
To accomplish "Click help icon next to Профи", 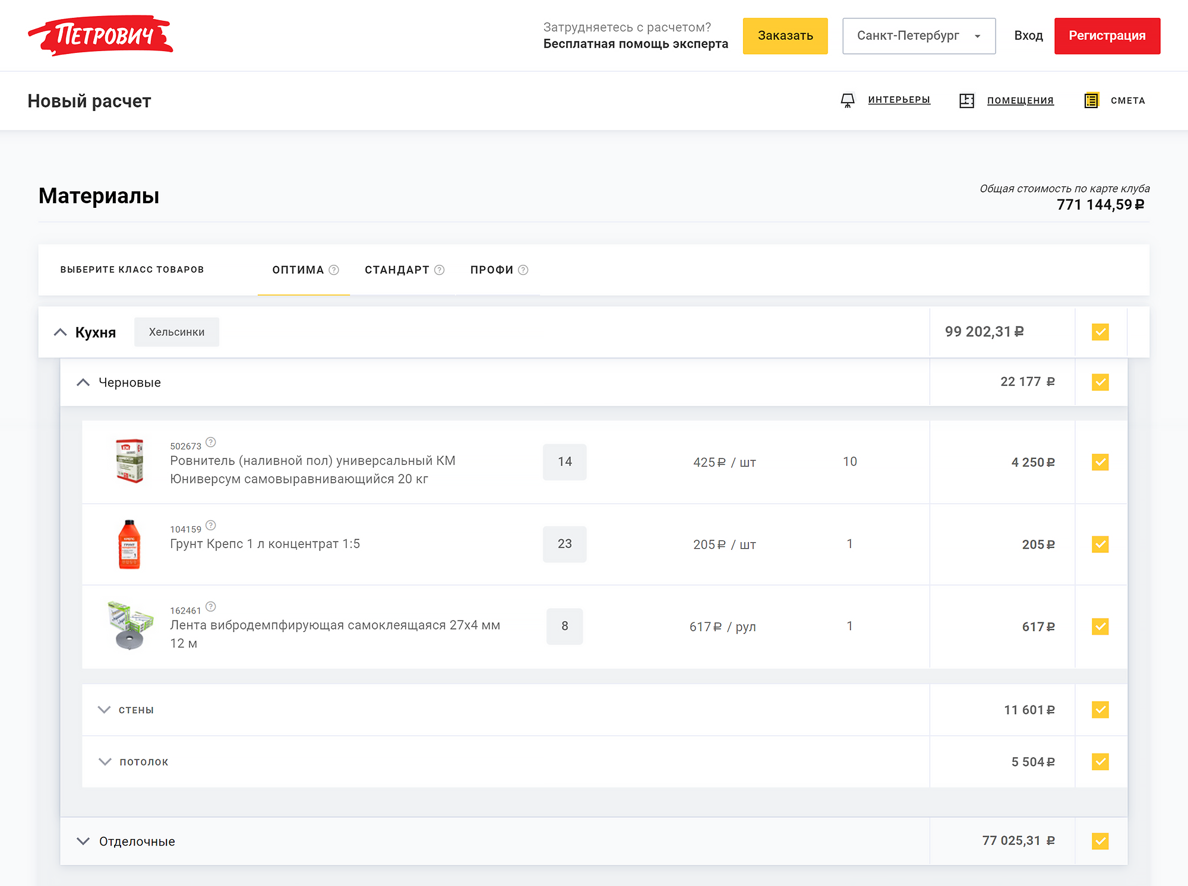I will [x=523, y=270].
